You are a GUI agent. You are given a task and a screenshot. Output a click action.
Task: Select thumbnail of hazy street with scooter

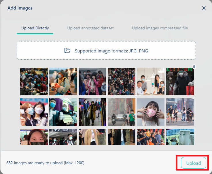122,112
